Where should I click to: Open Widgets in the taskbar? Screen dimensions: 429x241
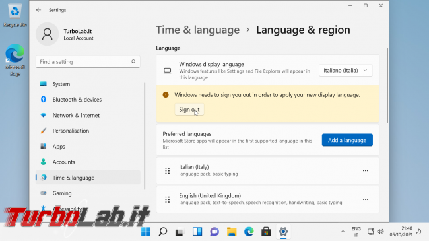pos(197,232)
